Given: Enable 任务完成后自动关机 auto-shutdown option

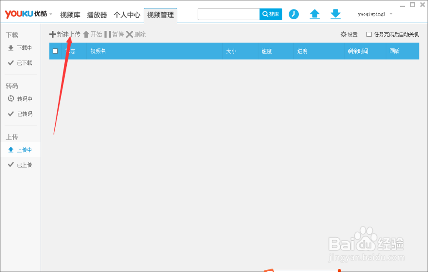Looking at the screenshot, I should 369,34.
